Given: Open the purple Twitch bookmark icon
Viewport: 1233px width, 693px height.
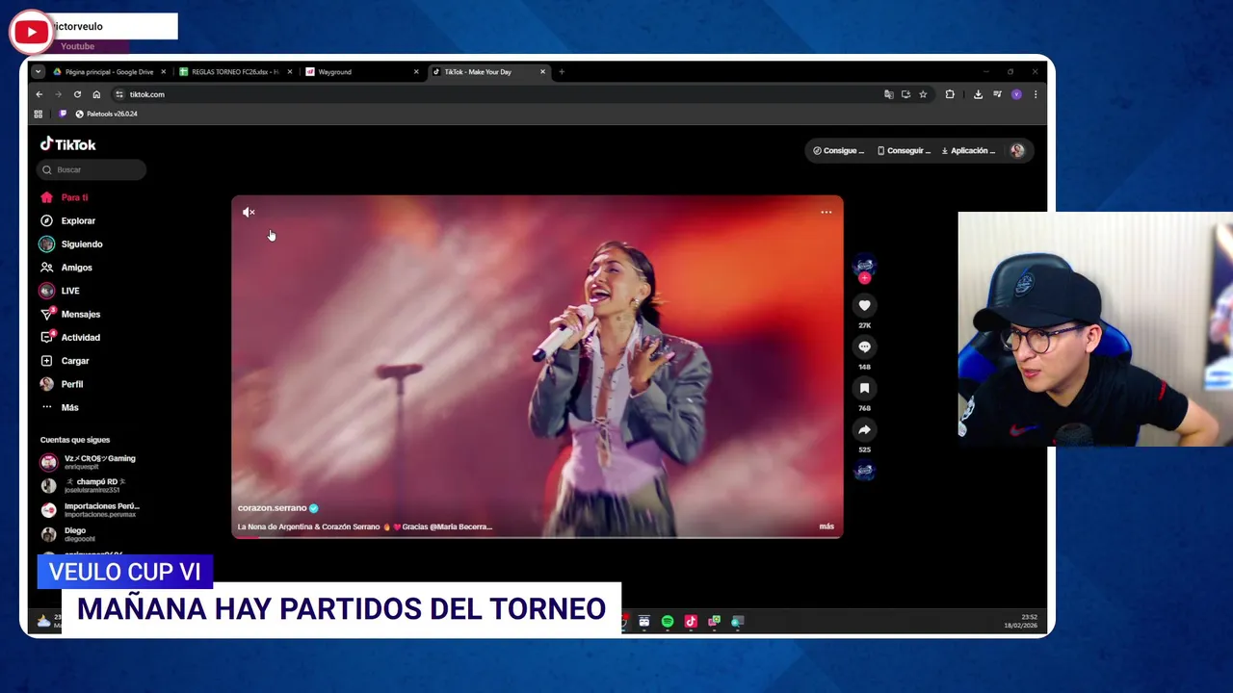Looking at the screenshot, I should [63, 114].
